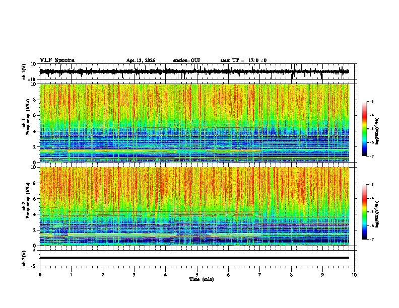Click the "6" kHz tick of ch.2 spectrogram
Screen dimensions: 399x308
coord(35,199)
